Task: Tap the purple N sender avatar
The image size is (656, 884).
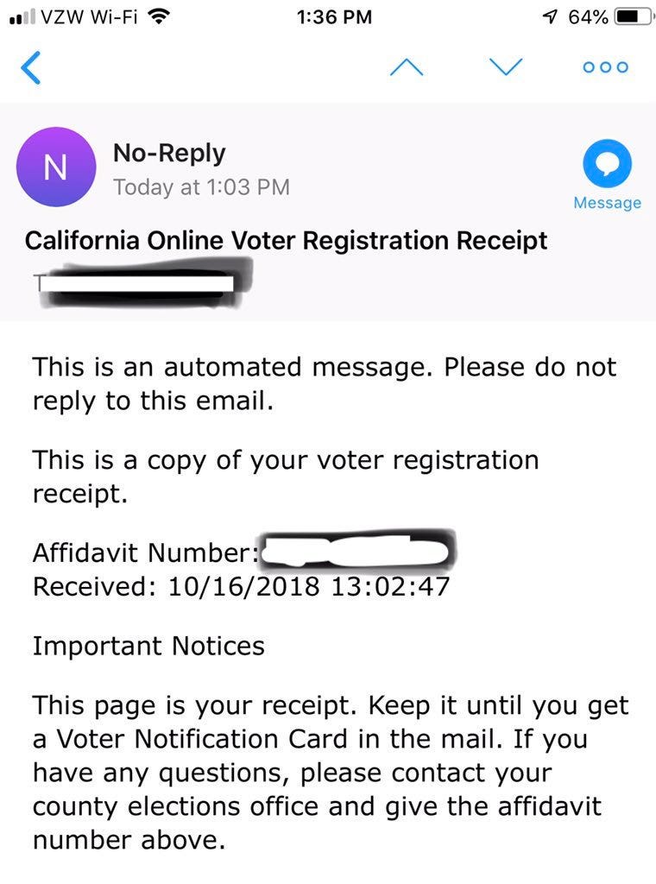Action: 56,167
